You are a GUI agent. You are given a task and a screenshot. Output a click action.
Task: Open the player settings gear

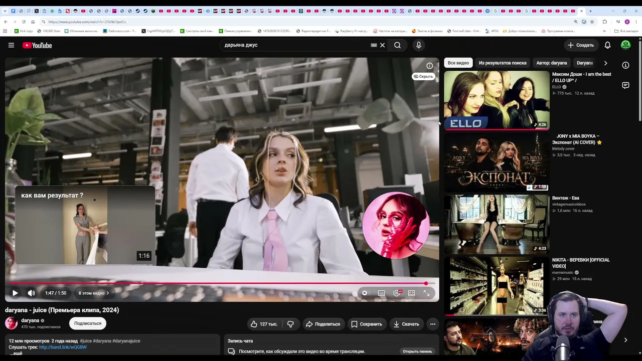coord(397,293)
